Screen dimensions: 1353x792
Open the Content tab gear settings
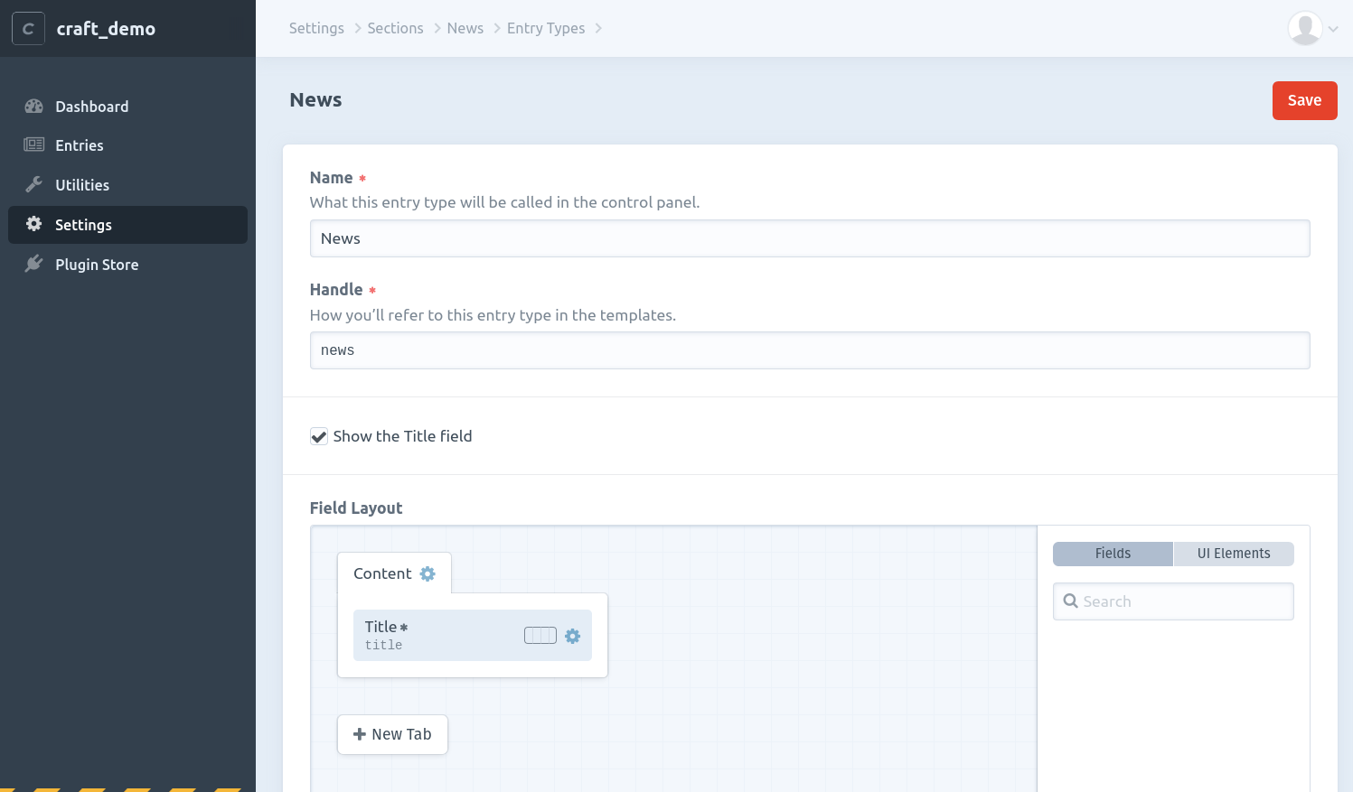(x=428, y=574)
